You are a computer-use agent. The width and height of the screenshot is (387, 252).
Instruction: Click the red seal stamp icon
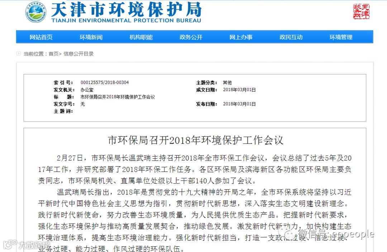tap(361, 11)
